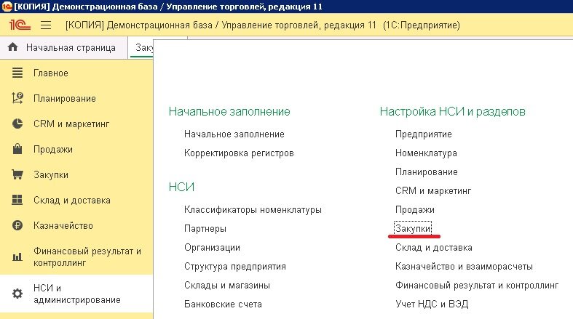
Task: Open Продажи link under Настройка НСИ
Action: (x=415, y=209)
